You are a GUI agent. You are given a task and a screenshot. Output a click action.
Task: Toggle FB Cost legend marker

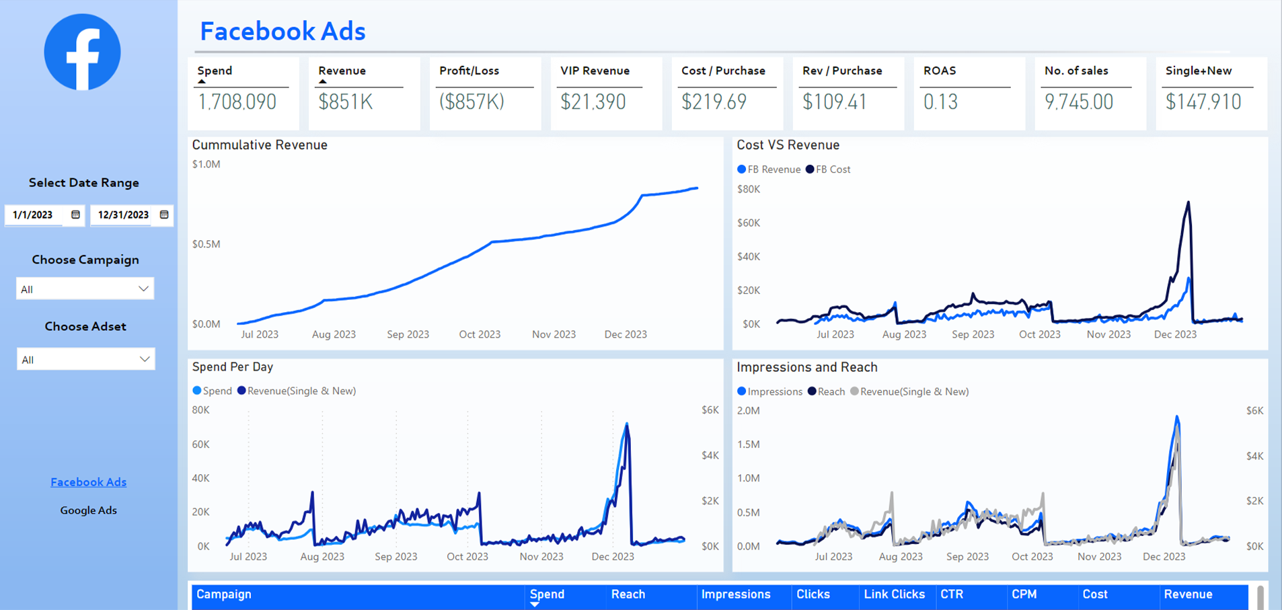[x=810, y=169]
